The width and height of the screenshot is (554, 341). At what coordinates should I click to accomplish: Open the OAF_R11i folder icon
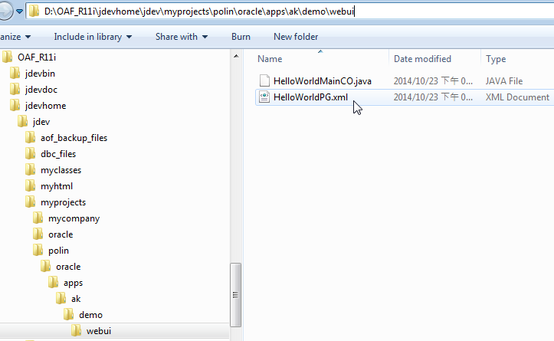[x=7, y=57]
